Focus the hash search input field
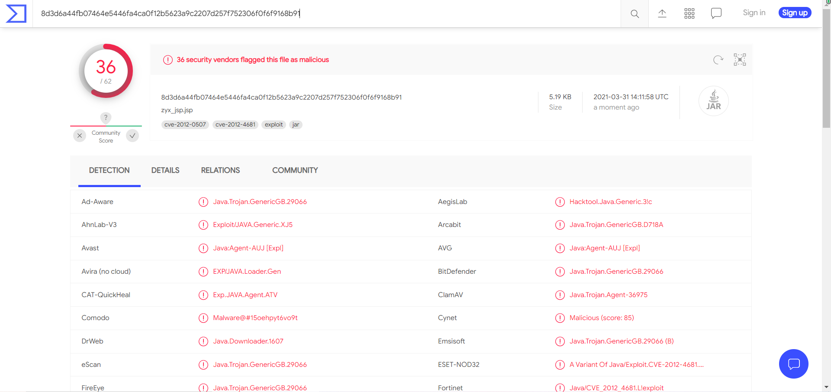831x392 pixels. [327, 13]
